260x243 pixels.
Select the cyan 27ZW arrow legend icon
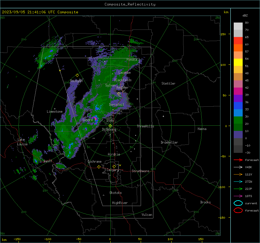point(238,181)
